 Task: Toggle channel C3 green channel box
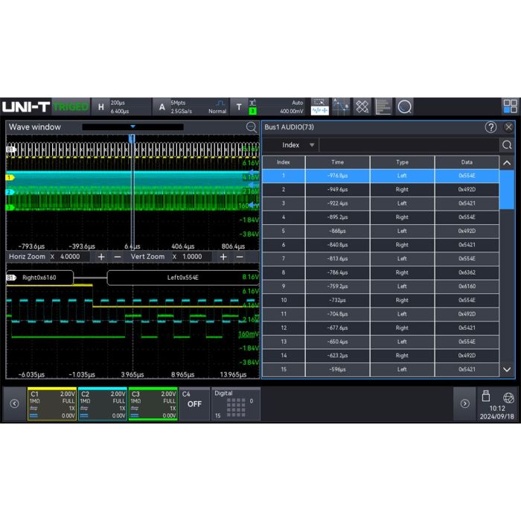point(153,403)
